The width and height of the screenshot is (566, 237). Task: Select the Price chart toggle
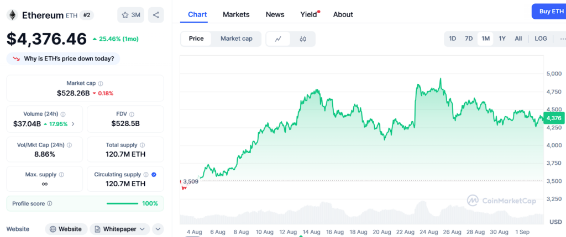click(196, 39)
